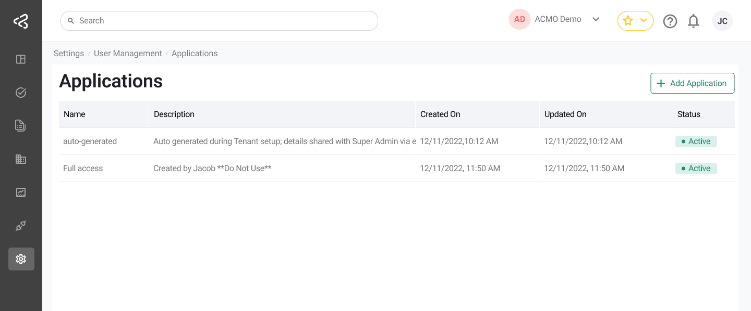Click the organization building icon in sidebar

pyautogui.click(x=21, y=159)
